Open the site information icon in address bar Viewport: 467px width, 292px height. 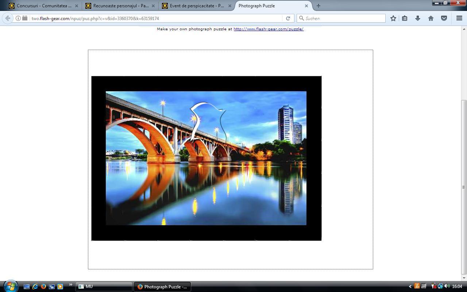pyautogui.click(x=18, y=18)
